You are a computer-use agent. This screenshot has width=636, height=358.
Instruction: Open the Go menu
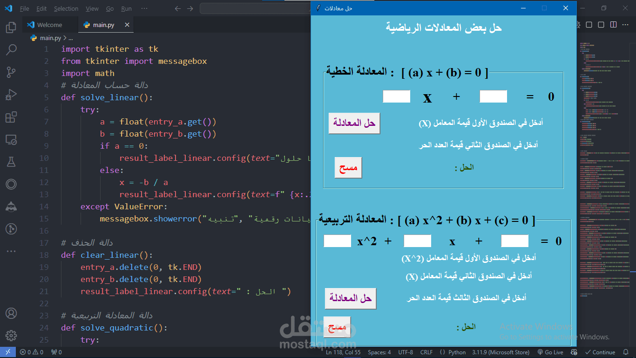pyautogui.click(x=110, y=8)
